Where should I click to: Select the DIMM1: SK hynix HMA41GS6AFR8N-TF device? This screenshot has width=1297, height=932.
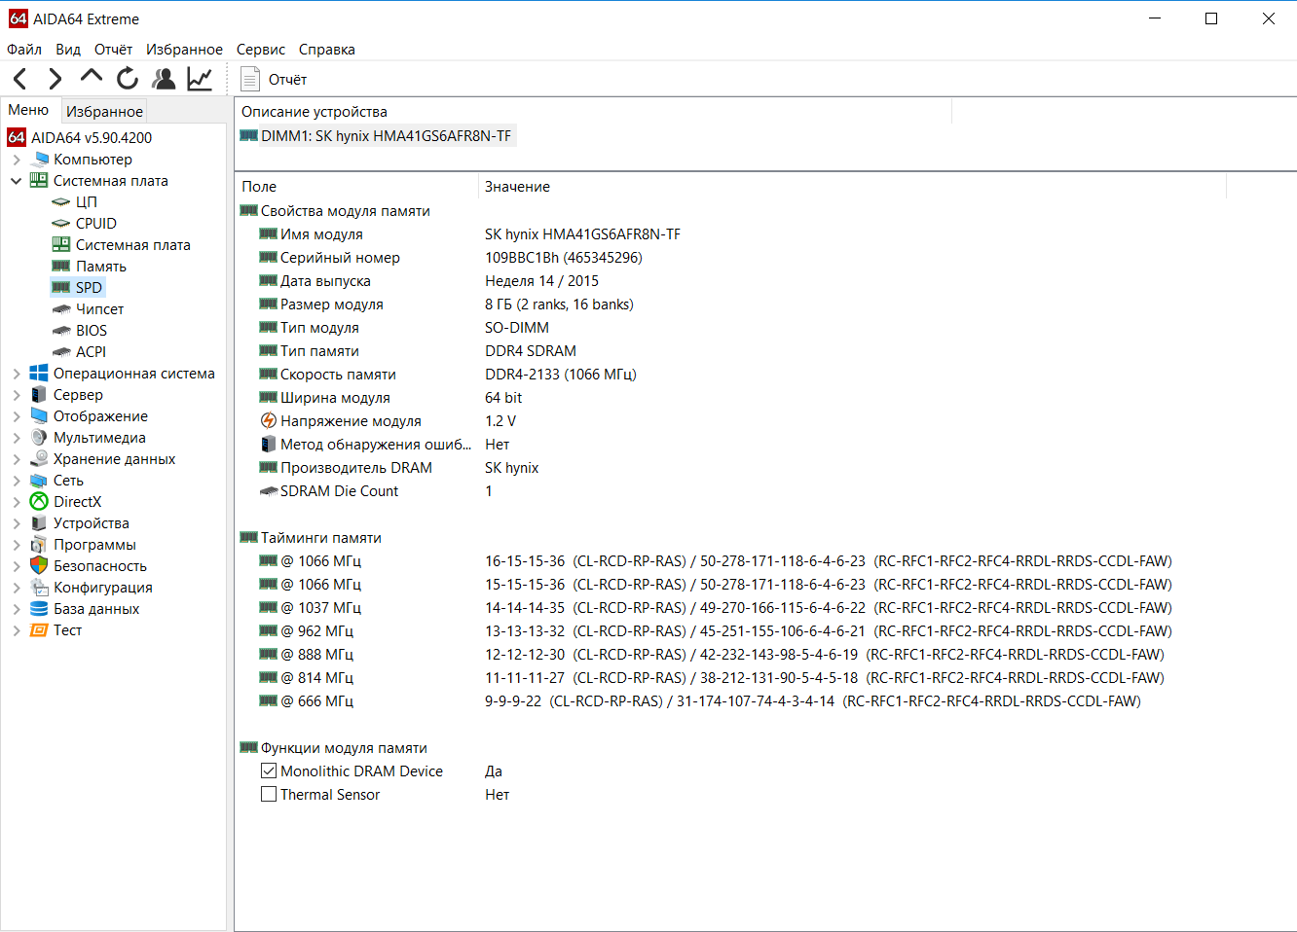click(386, 136)
